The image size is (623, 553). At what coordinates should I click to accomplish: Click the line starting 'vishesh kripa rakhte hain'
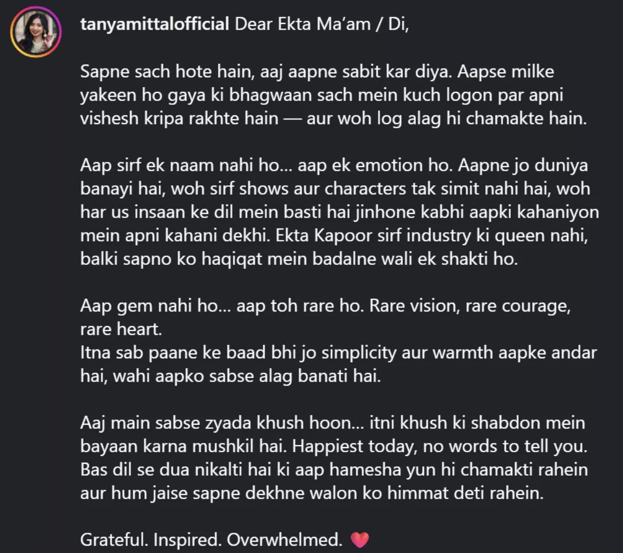click(x=333, y=118)
